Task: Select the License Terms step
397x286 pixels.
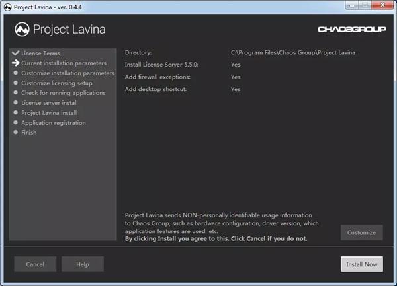Action: pos(41,54)
